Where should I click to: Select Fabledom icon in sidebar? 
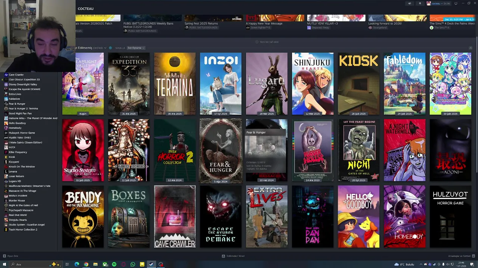click(6, 99)
